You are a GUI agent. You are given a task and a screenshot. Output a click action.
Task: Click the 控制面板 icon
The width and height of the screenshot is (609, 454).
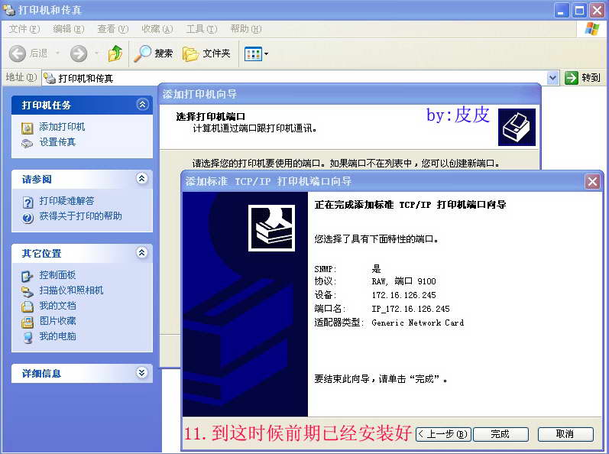[x=28, y=276]
